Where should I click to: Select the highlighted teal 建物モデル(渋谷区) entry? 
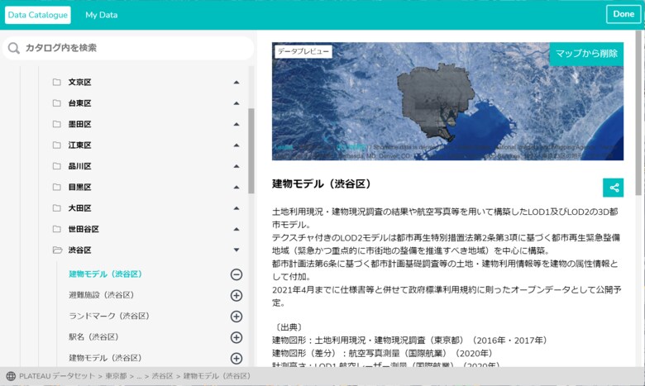105,274
